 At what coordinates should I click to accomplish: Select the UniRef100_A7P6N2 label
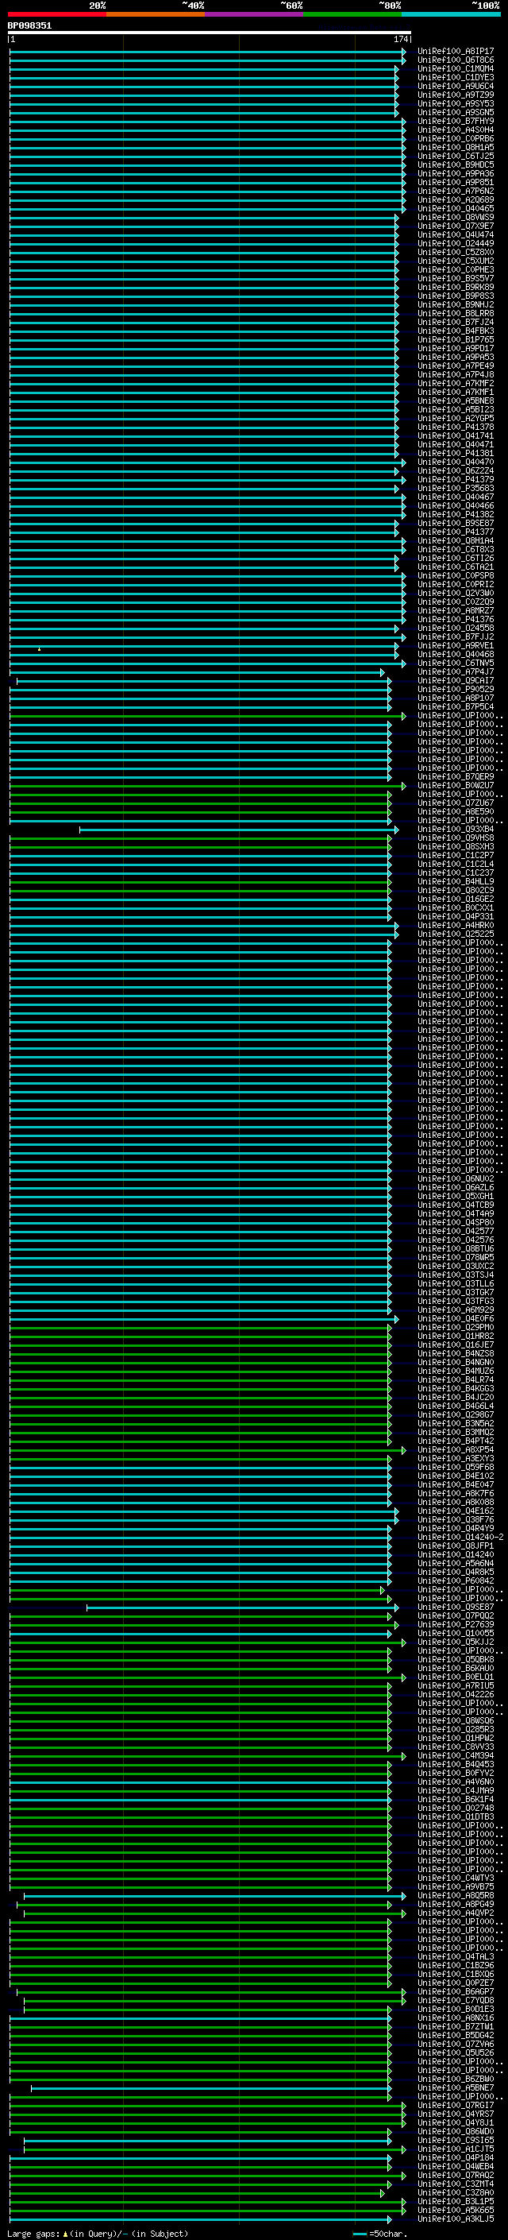click(x=455, y=192)
